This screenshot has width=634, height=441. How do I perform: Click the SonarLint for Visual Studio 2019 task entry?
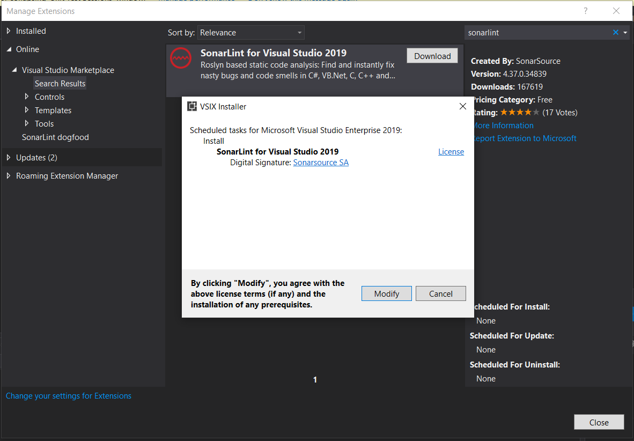(277, 152)
